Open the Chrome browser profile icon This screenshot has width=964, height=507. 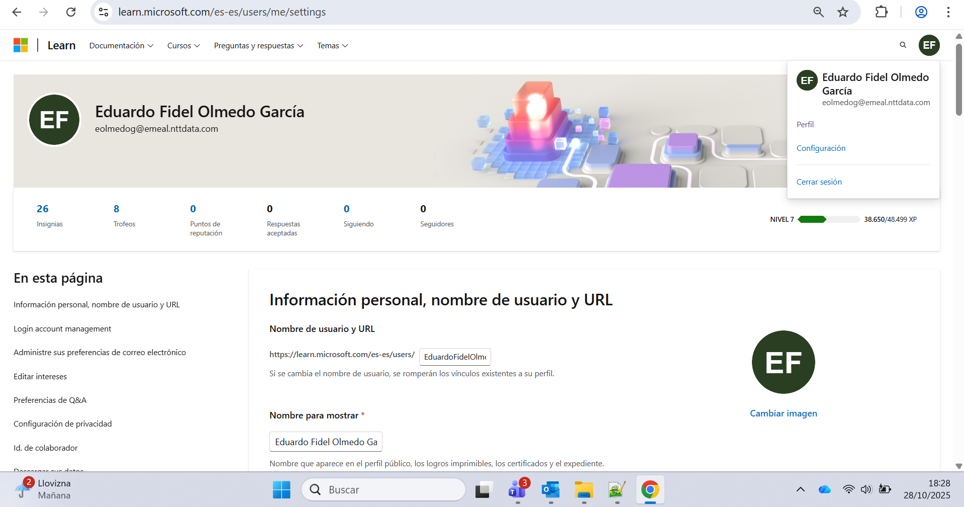[x=921, y=12]
